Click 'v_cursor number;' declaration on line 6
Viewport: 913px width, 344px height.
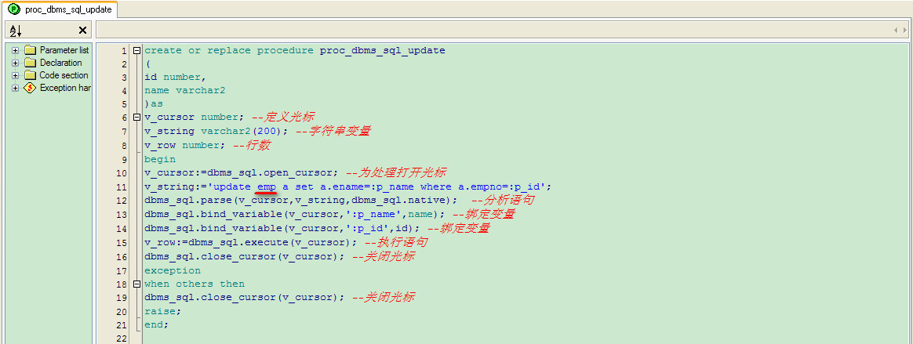[195, 118]
